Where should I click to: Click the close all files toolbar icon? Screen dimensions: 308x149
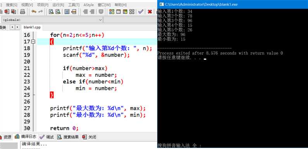pyautogui.click(x=13, y=12)
